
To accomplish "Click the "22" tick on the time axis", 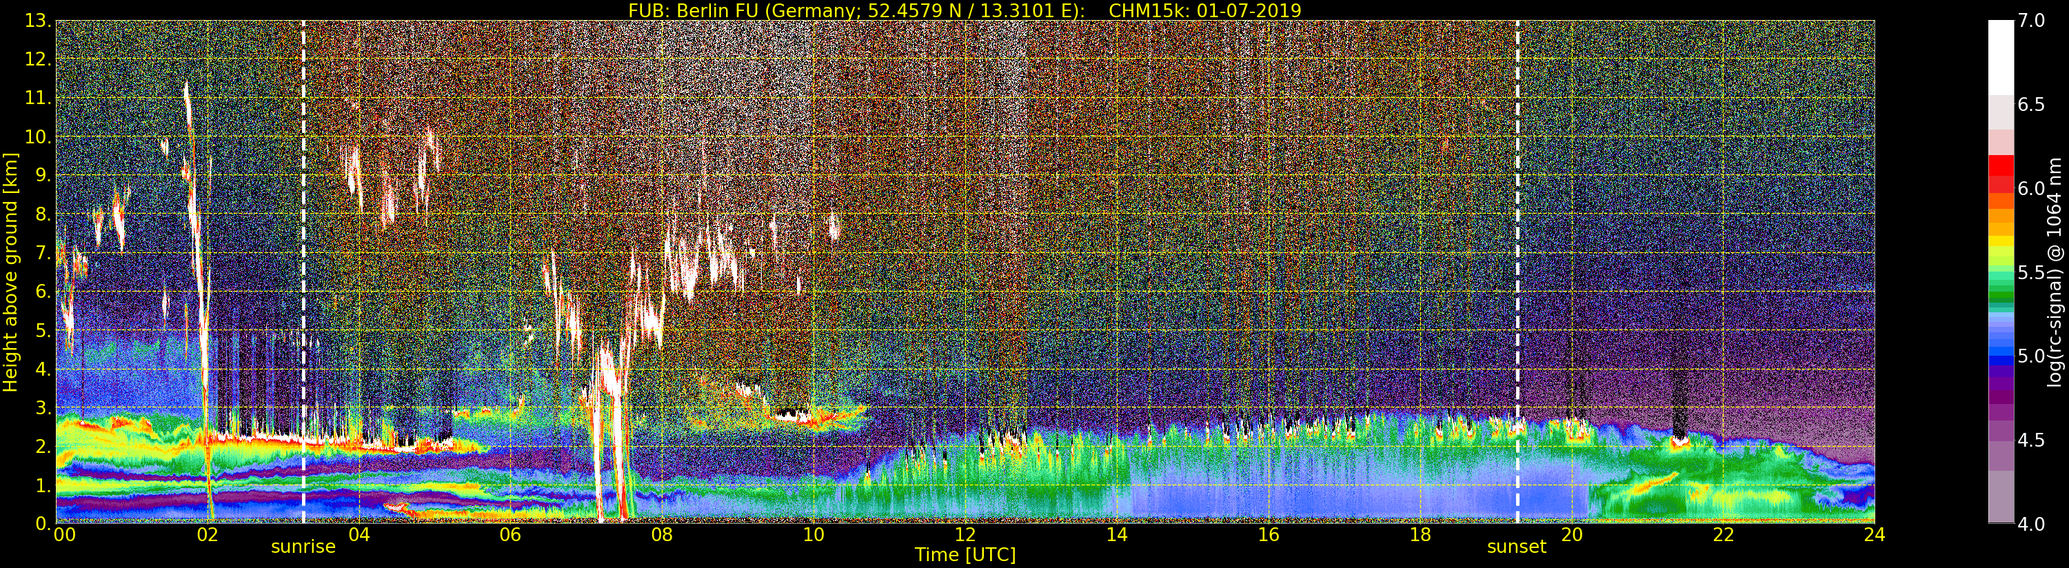I will [1724, 535].
